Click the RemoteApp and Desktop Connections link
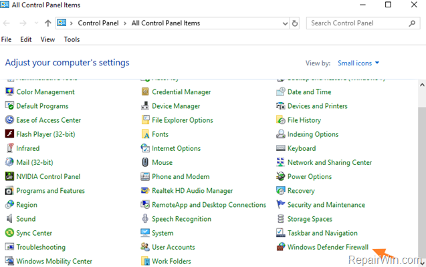 [209, 205]
